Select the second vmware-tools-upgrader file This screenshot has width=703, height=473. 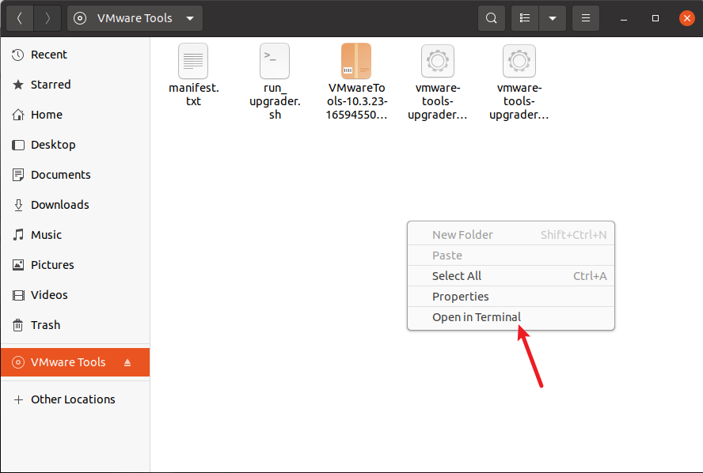[519, 61]
